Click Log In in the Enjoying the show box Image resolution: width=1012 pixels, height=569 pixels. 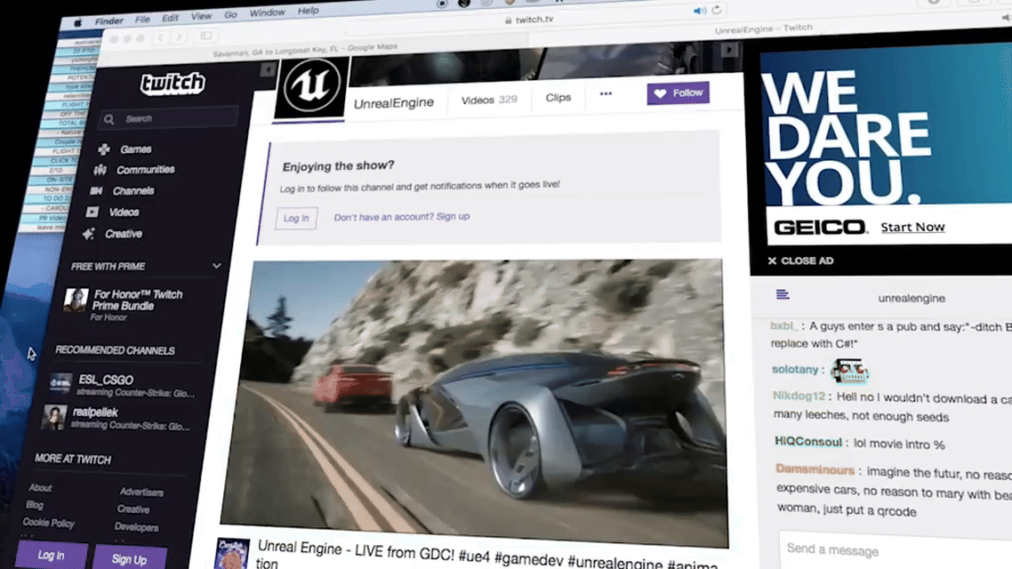296,218
